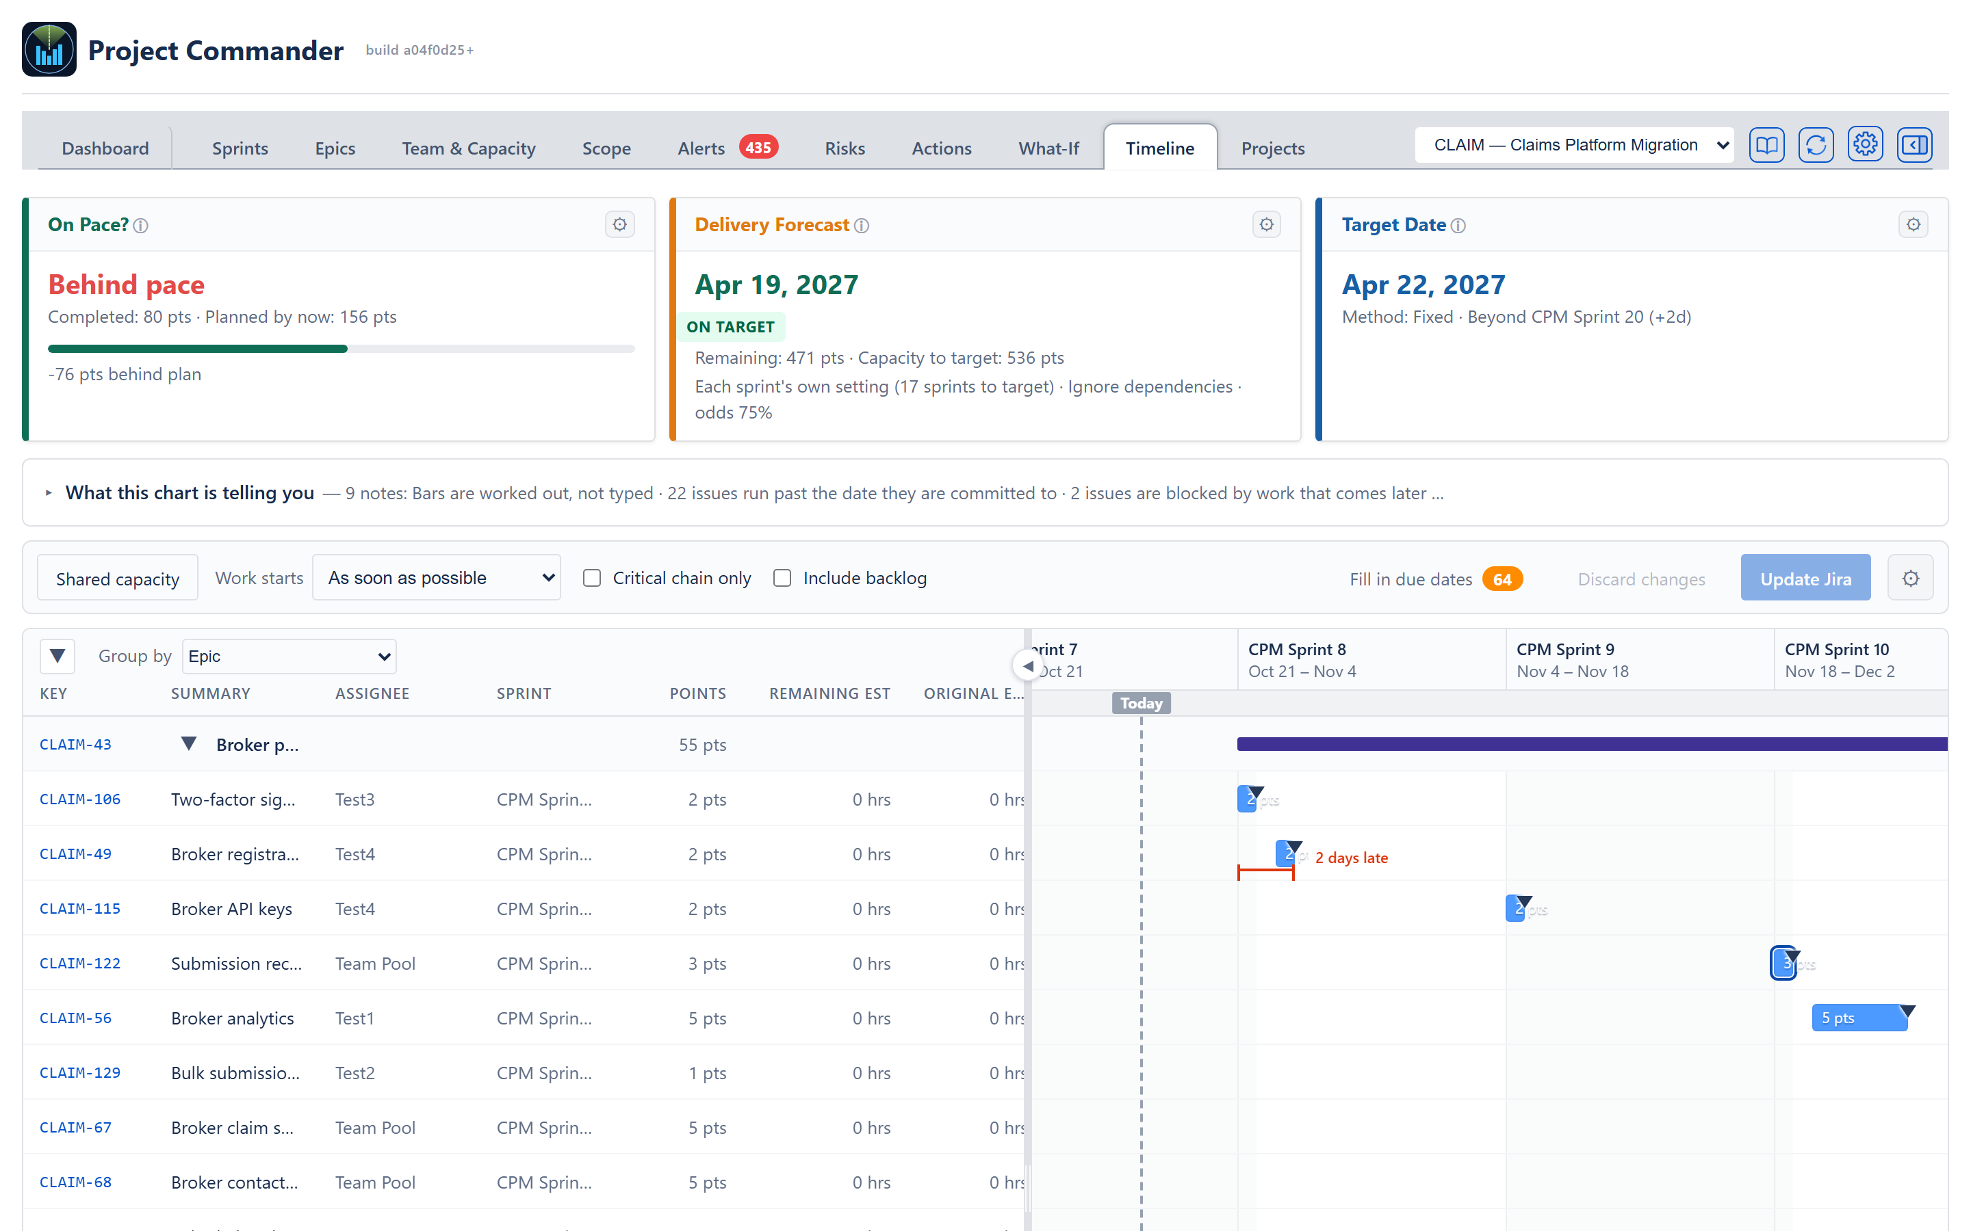Image resolution: width=1971 pixels, height=1231 pixels.
Task: Click the 2 days late label
Action: (x=1351, y=858)
